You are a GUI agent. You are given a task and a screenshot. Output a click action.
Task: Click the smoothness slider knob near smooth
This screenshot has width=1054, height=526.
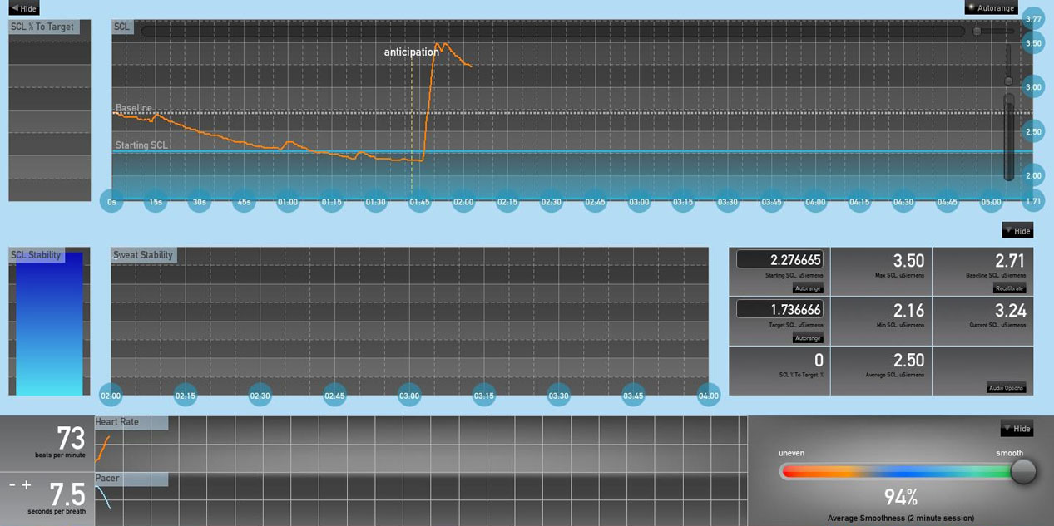[1022, 471]
